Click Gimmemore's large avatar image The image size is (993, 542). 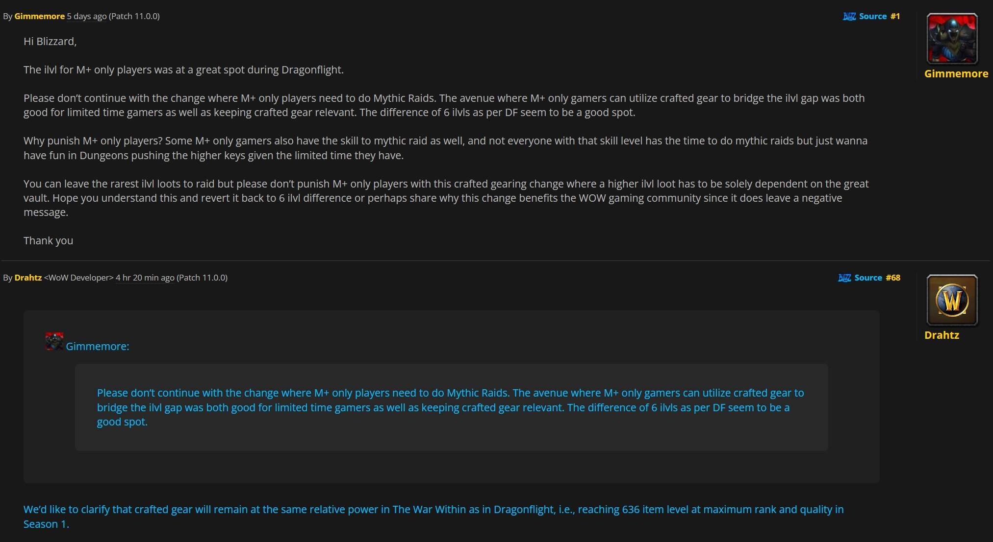952,39
